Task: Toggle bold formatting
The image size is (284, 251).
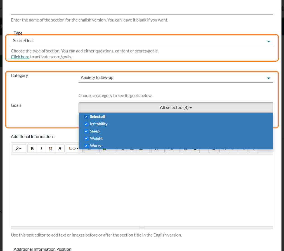Action: coord(32,149)
